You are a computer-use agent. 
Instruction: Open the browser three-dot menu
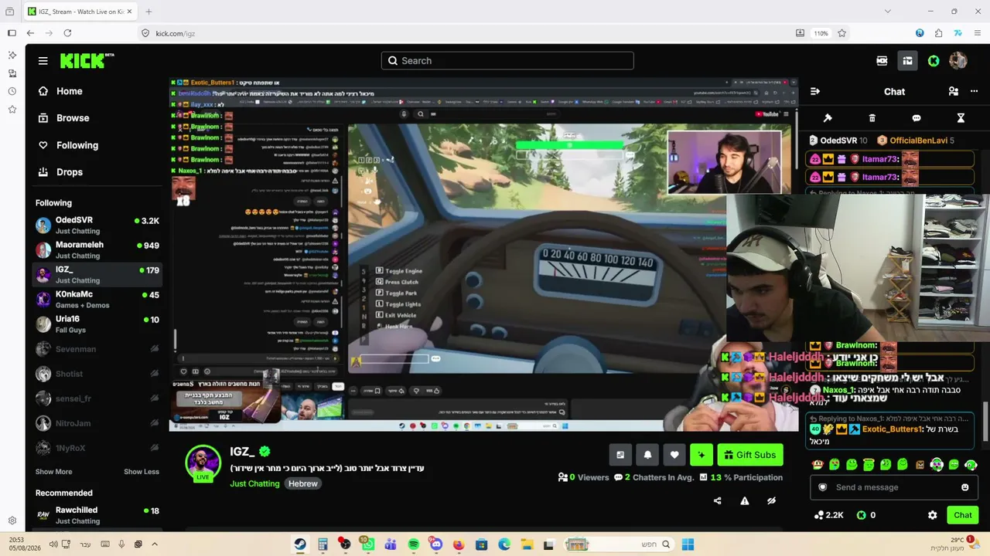(976, 33)
